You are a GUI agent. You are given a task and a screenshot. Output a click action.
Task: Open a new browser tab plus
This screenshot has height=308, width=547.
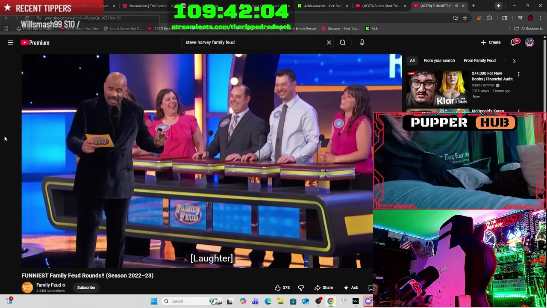click(x=473, y=6)
